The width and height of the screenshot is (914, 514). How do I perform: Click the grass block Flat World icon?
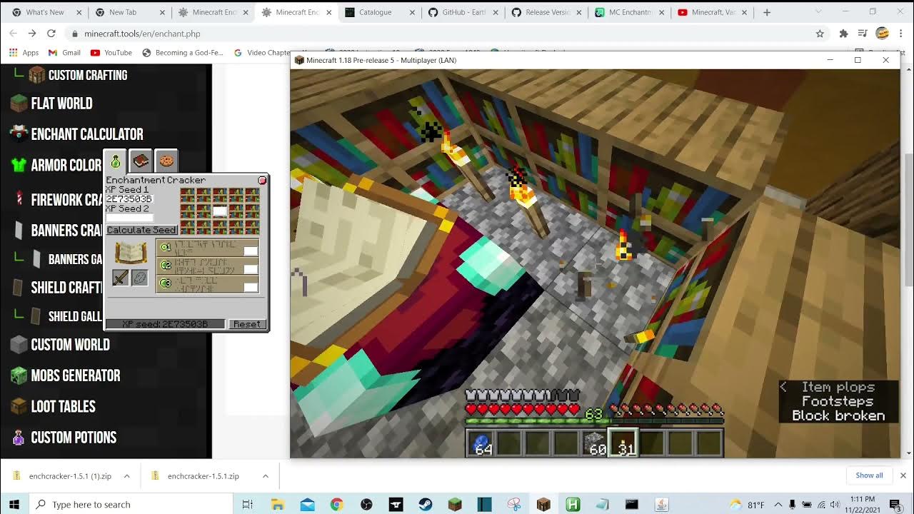19,104
